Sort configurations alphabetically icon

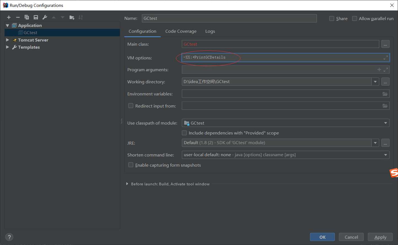[80, 17]
